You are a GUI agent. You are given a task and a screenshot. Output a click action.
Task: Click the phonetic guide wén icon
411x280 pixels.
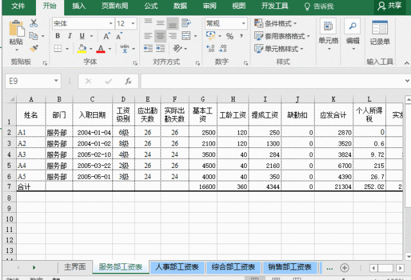coord(125,48)
